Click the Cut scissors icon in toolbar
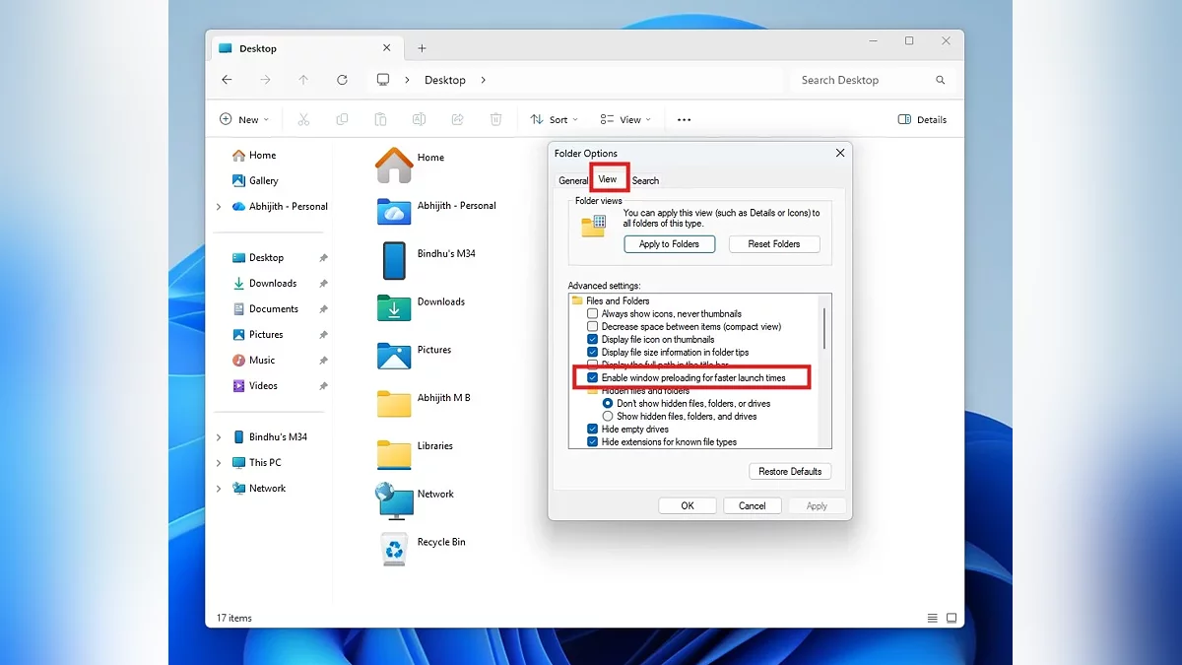Viewport: 1182px width, 665px height. [303, 119]
